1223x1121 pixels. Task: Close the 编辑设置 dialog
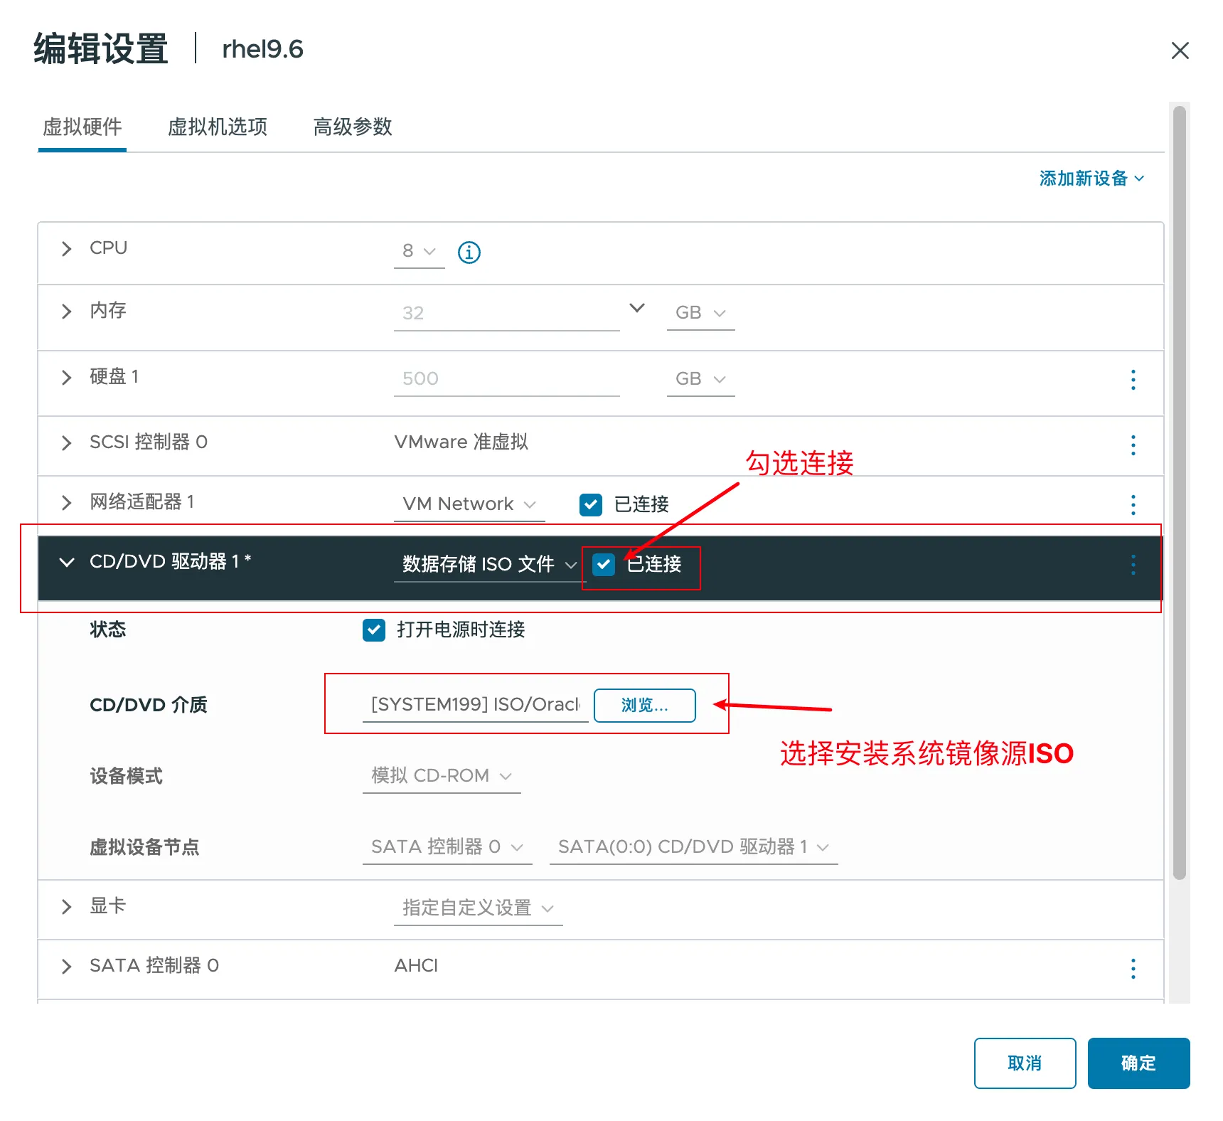[1180, 51]
